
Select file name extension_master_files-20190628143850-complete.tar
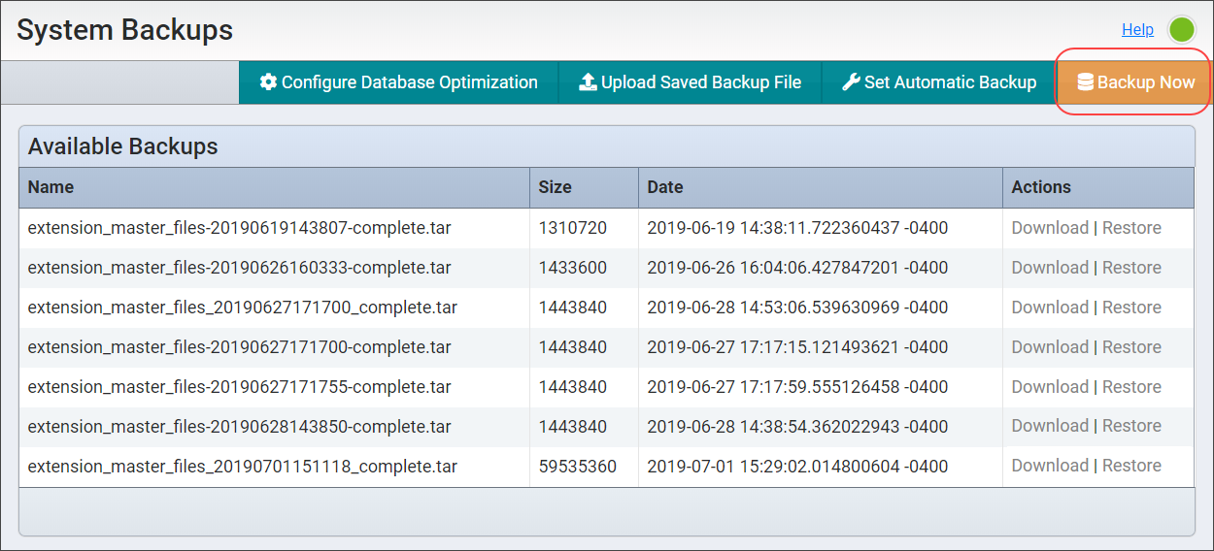click(x=239, y=426)
